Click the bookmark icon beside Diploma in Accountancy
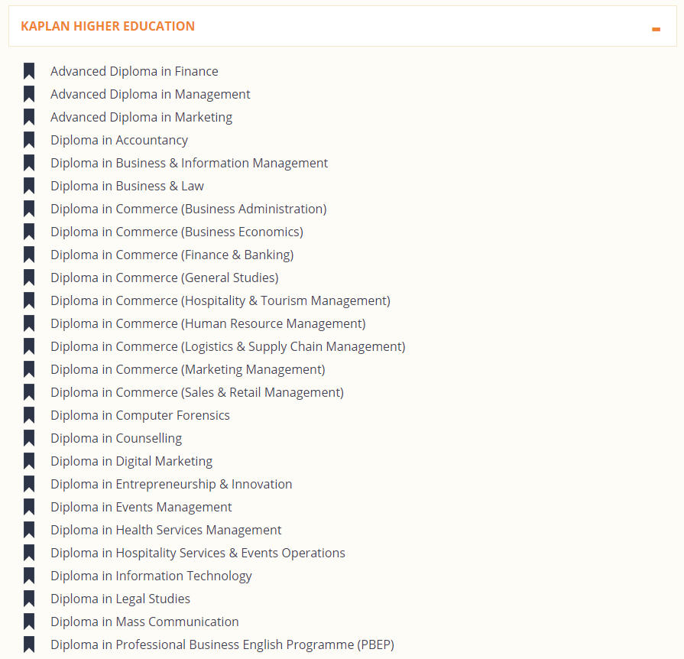 click(29, 140)
